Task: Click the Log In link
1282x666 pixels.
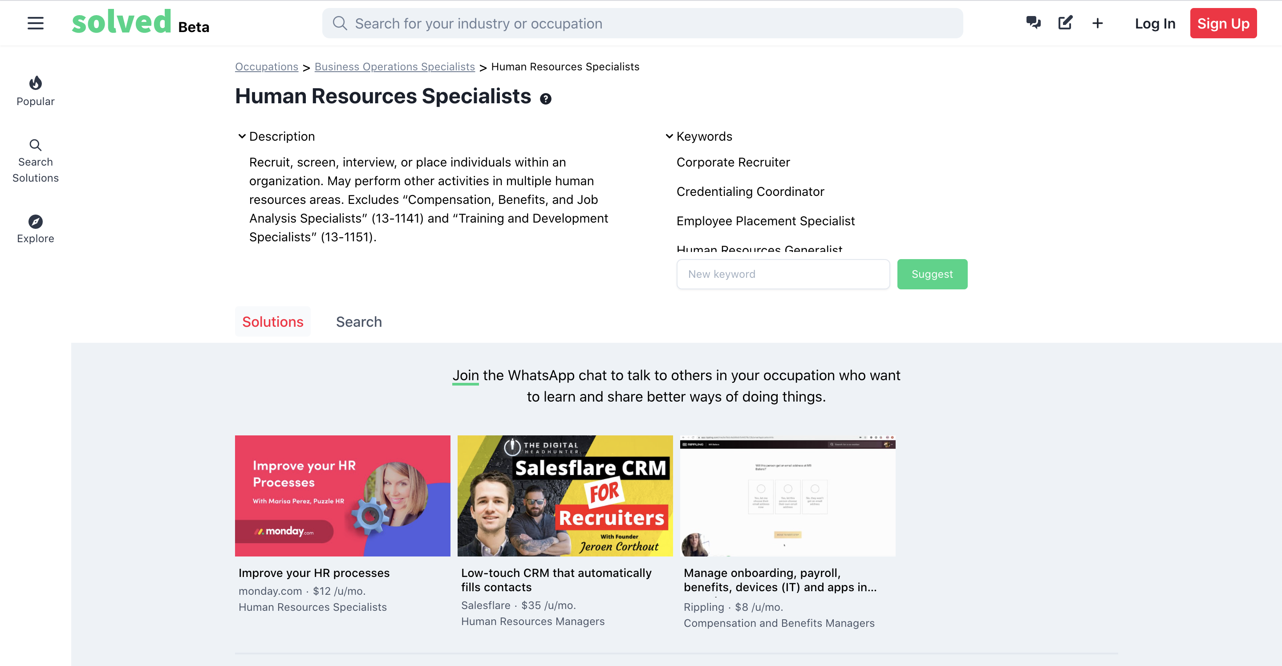Action: (x=1155, y=24)
